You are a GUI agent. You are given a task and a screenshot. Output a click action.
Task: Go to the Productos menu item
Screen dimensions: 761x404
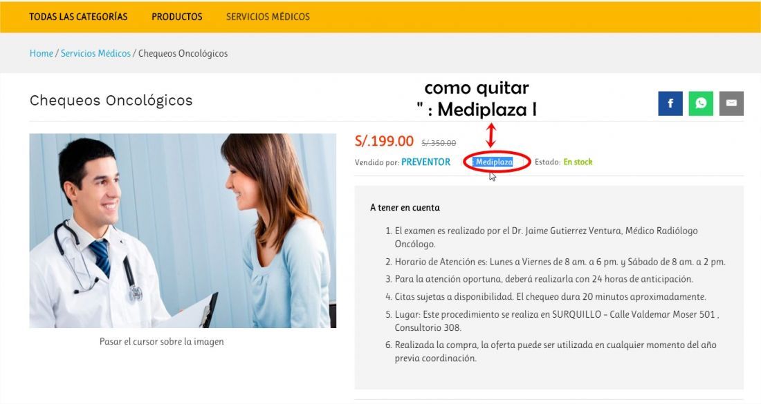click(176, 17)
